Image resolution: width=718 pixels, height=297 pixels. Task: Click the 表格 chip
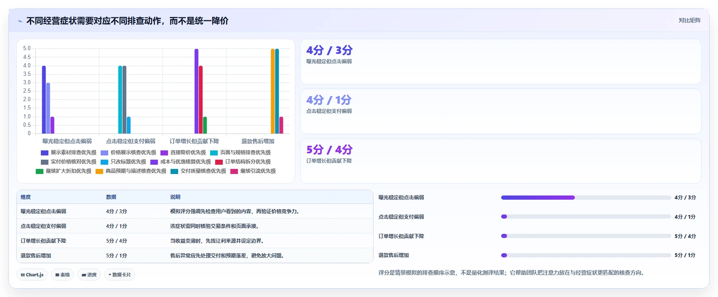click(x=62, y=275)
